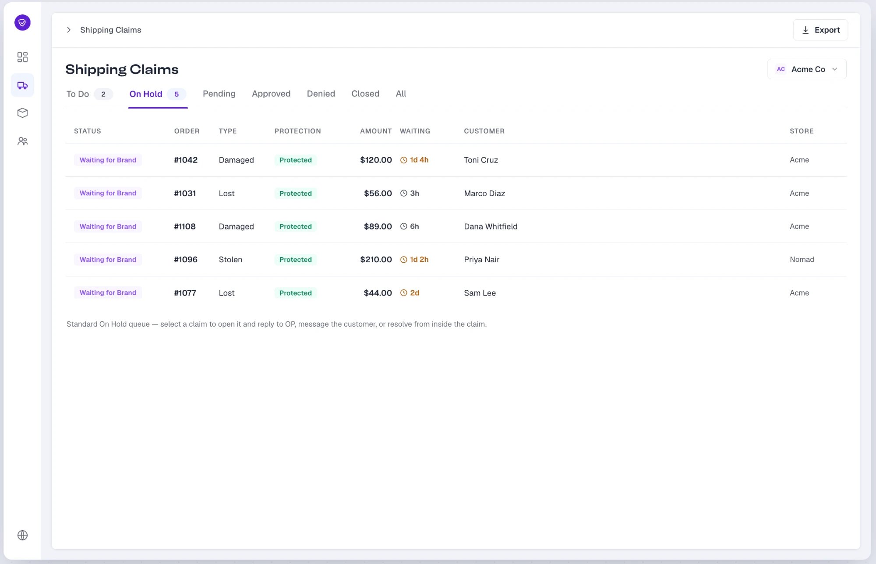Viewport: 876px width, 564px height.
Task: Select the All tab
Action: [401, 94]
